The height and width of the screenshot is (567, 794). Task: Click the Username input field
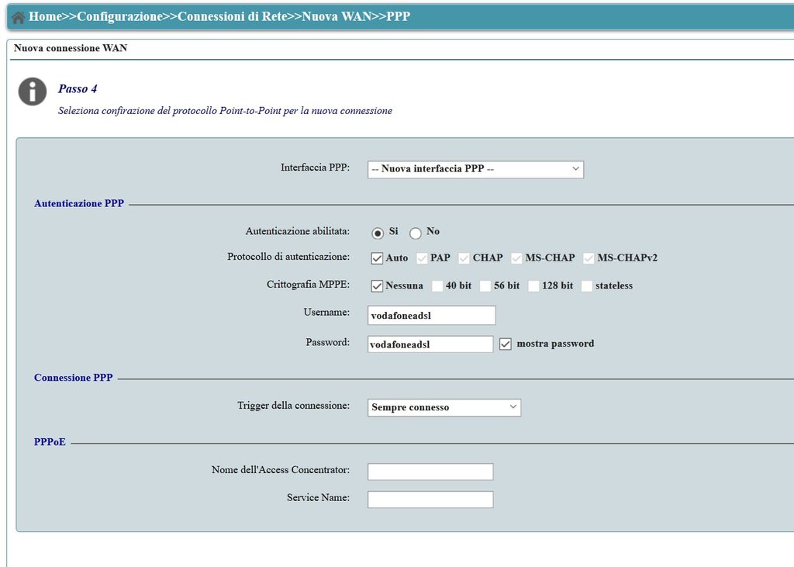point(431,315)
